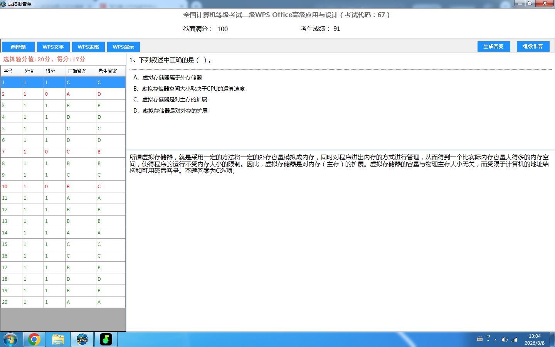Image resolution: width=555 pixels, height=347 pixels.
Task: Click the 考生成绩 score value 91
Action: pyautogui.click(x=337, y=29)
